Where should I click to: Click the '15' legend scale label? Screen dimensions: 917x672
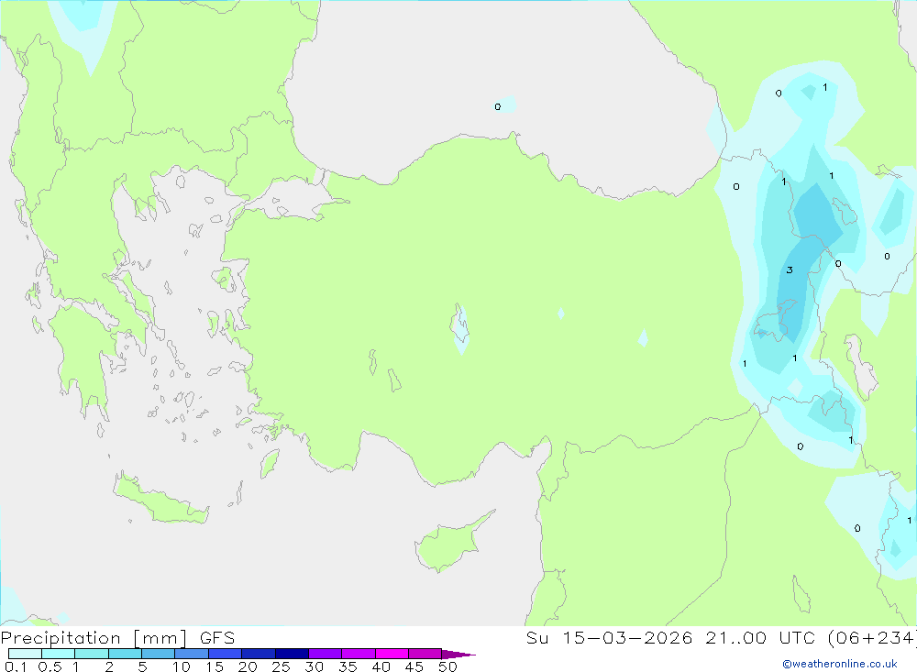point(215,666)
